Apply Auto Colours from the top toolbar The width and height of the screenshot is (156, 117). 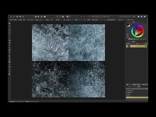[42, 17]
